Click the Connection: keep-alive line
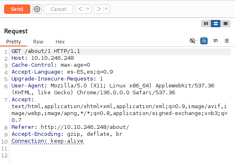Viewport: 235px width, 163px height. tap(47, 141)
